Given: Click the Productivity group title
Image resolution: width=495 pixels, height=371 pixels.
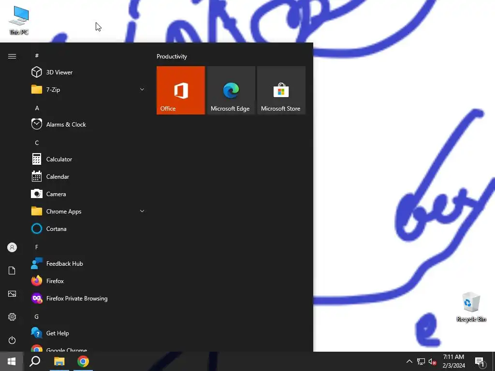Looking at the screenshot, I should pos(172,57).
